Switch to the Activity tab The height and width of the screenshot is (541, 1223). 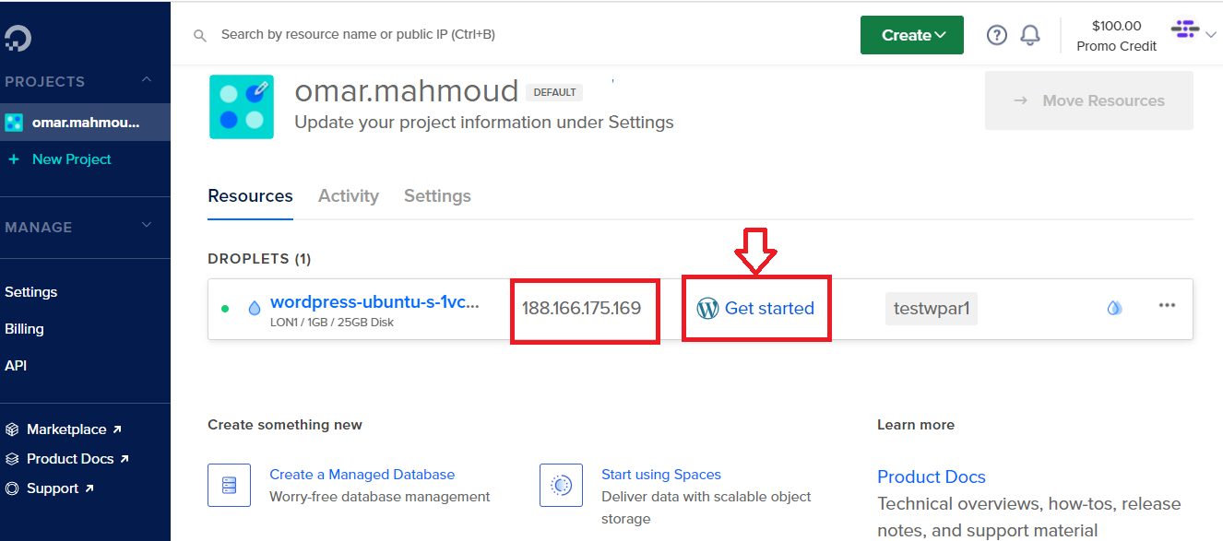349,196
